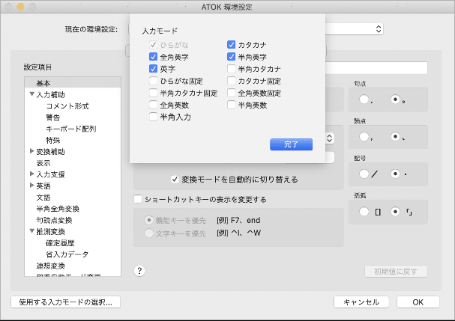Select 基本 in the settings list
This screenshot has height=321, width=455.
click(x=43, y=83)
